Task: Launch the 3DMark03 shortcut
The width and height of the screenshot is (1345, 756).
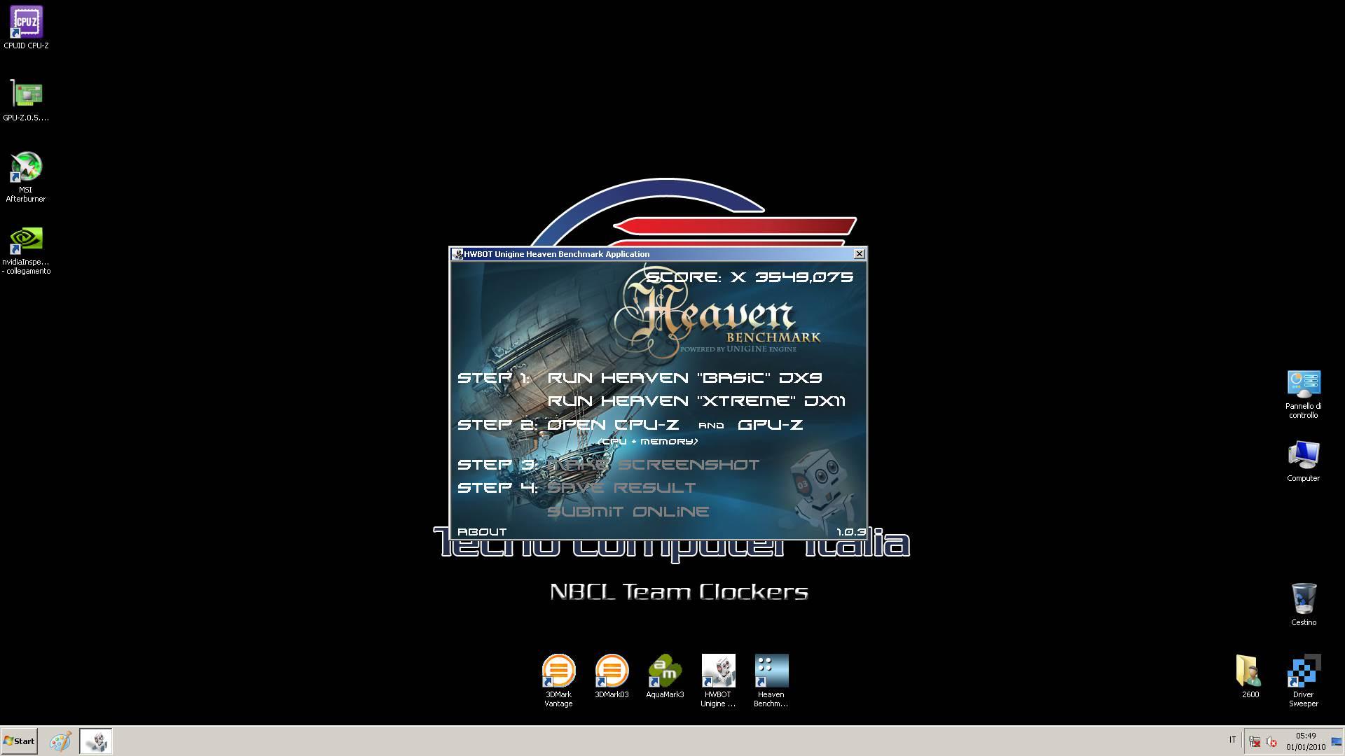Action: pos(612,676)
